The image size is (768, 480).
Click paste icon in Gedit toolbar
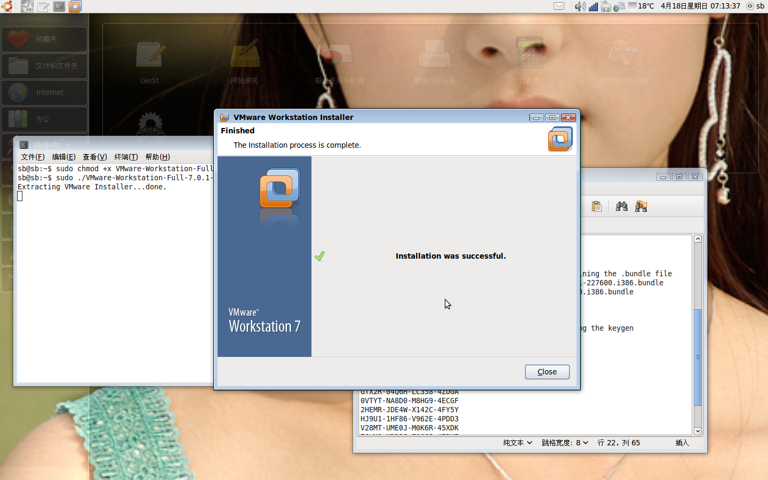click(597, 206)
